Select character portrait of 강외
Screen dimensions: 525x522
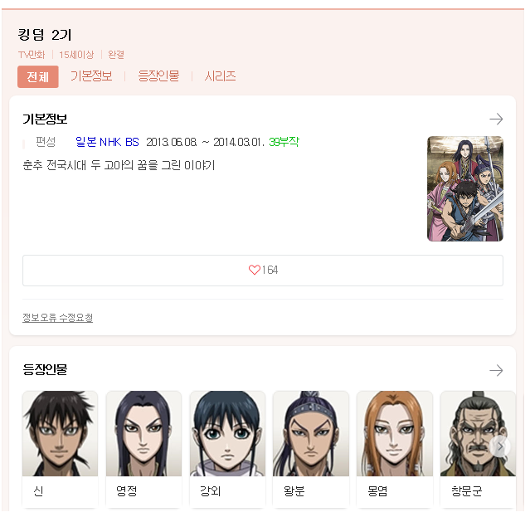[x=227, y=433]
